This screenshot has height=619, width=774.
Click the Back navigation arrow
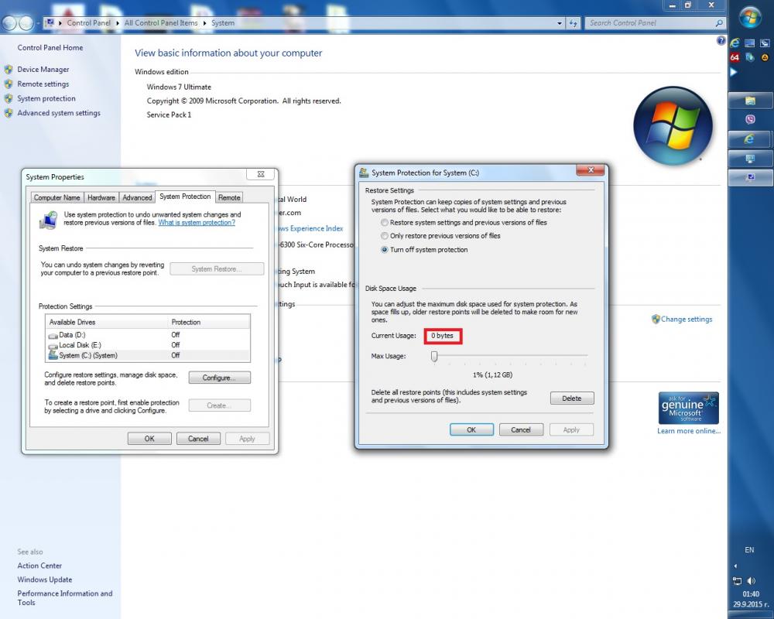(9, 22)
